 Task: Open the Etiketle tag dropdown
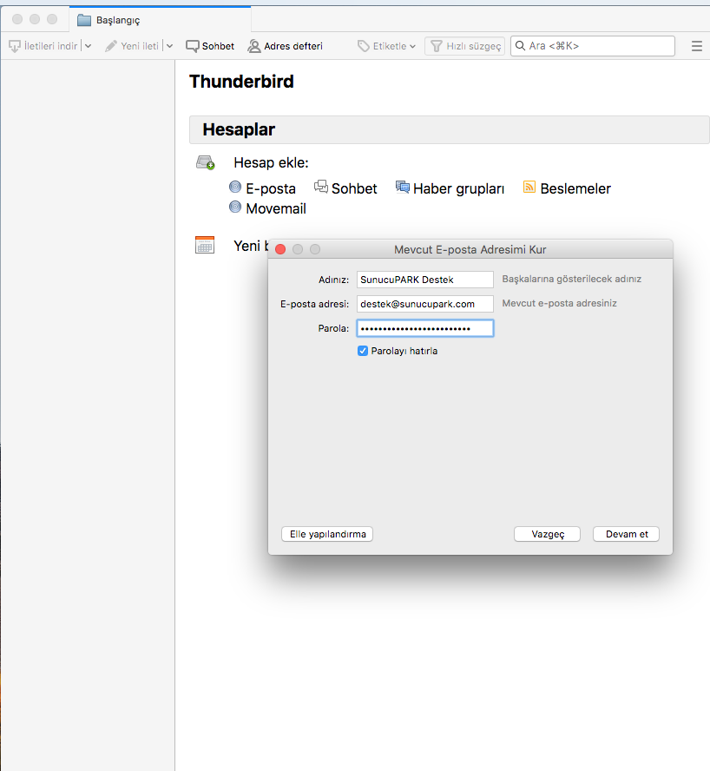coord(386,46)
